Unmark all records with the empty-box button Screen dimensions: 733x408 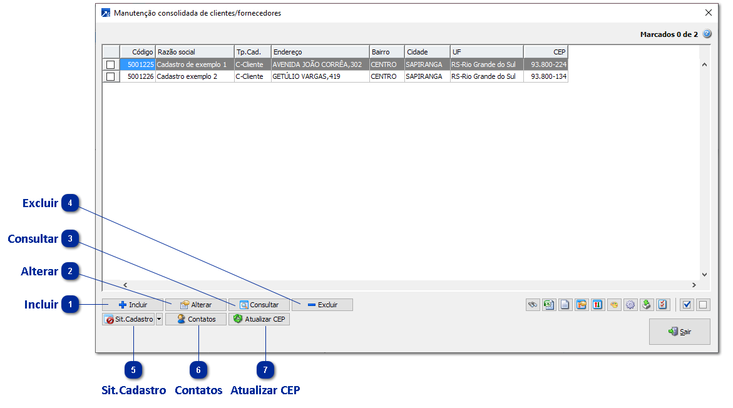tap(703, 305)
